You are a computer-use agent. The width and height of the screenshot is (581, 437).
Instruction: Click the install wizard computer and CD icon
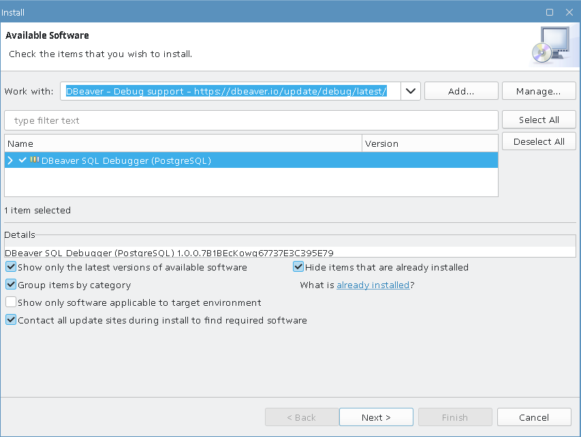pos(551,44)
